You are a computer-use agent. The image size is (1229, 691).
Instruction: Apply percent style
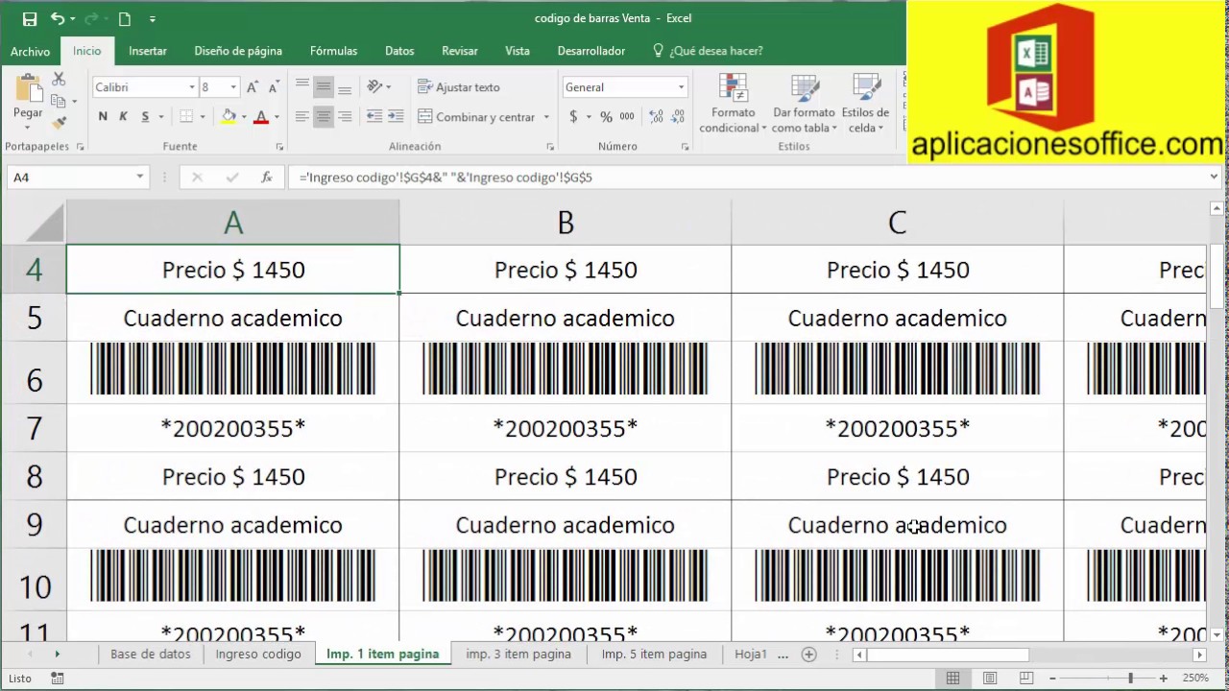click(606, 116)
